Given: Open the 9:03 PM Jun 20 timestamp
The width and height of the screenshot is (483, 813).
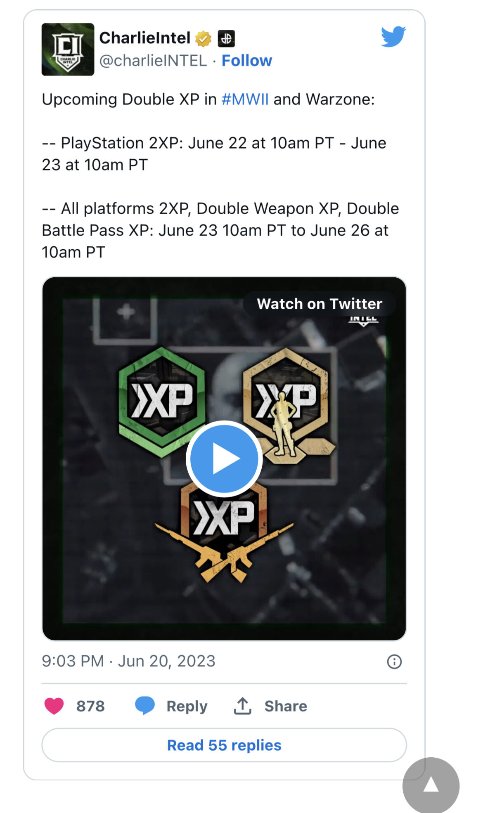Looking at the screenshot, I should click(128, 661).
